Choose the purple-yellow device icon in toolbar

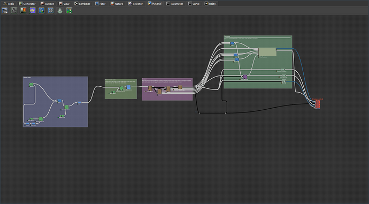pyautogui.click(x=32, y=10)
